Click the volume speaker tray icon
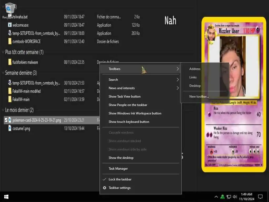Viewport: 269px width, 202px height. pos(235,197)
